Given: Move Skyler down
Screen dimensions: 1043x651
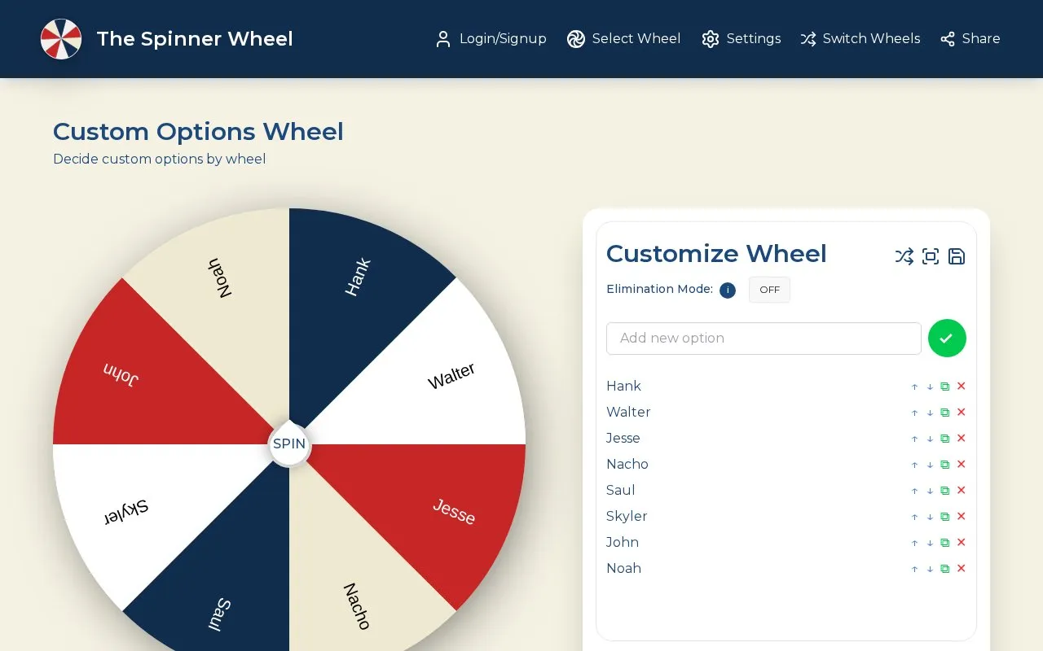Looking at the screenshot, I should tap(930, 518).
